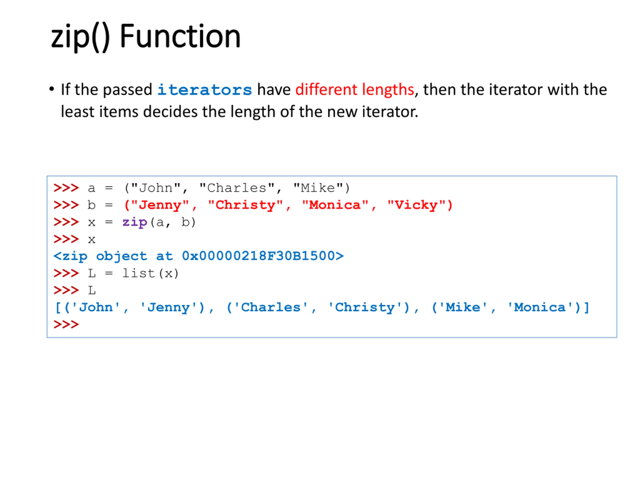The image size is (640, 480).
Task: Click the purple "zip" keyword in code
Action: (x=134, y=222)
